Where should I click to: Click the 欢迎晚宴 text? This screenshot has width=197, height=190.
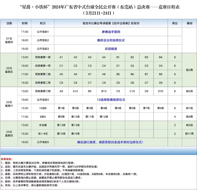(111, 49)
